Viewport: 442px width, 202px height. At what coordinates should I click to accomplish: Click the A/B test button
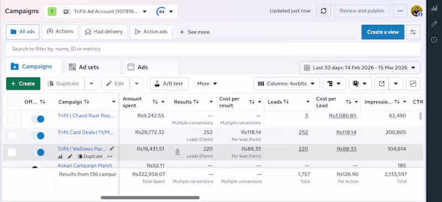pos(169,84)
